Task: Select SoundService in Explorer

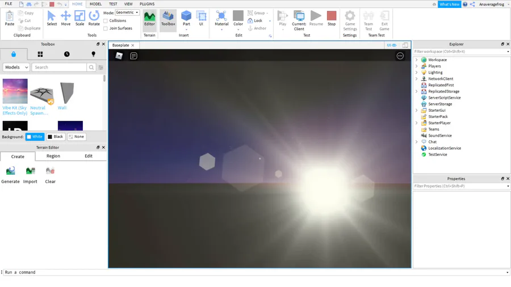Action: [439, 136]
